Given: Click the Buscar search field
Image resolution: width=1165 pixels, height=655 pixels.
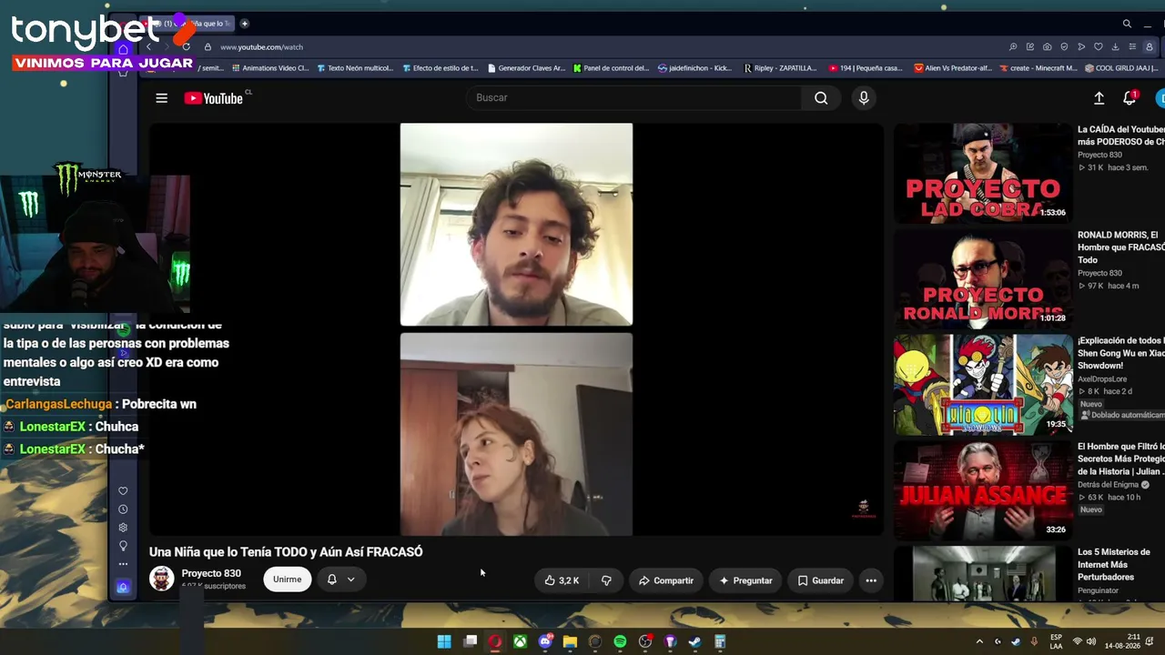Looking at the screenshot, I should [634, 97].
